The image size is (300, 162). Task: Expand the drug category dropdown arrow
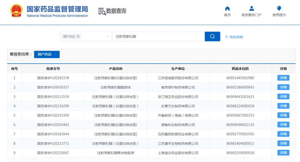tap(108, 37)
